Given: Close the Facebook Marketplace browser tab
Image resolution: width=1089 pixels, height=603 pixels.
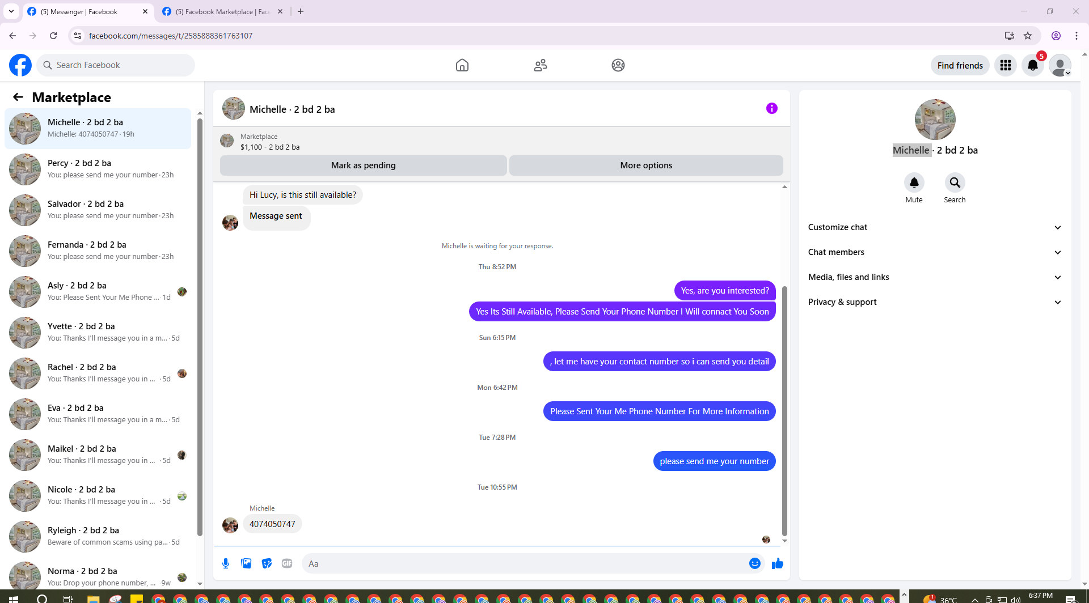Looking at the screenshot, I should pyautogui.click(x=280, y=11).
